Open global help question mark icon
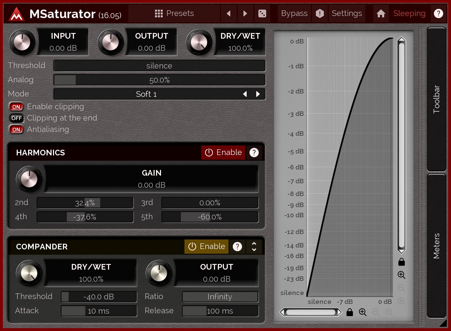The height and width of the screenshot is (331, 451). coord(439,13)
